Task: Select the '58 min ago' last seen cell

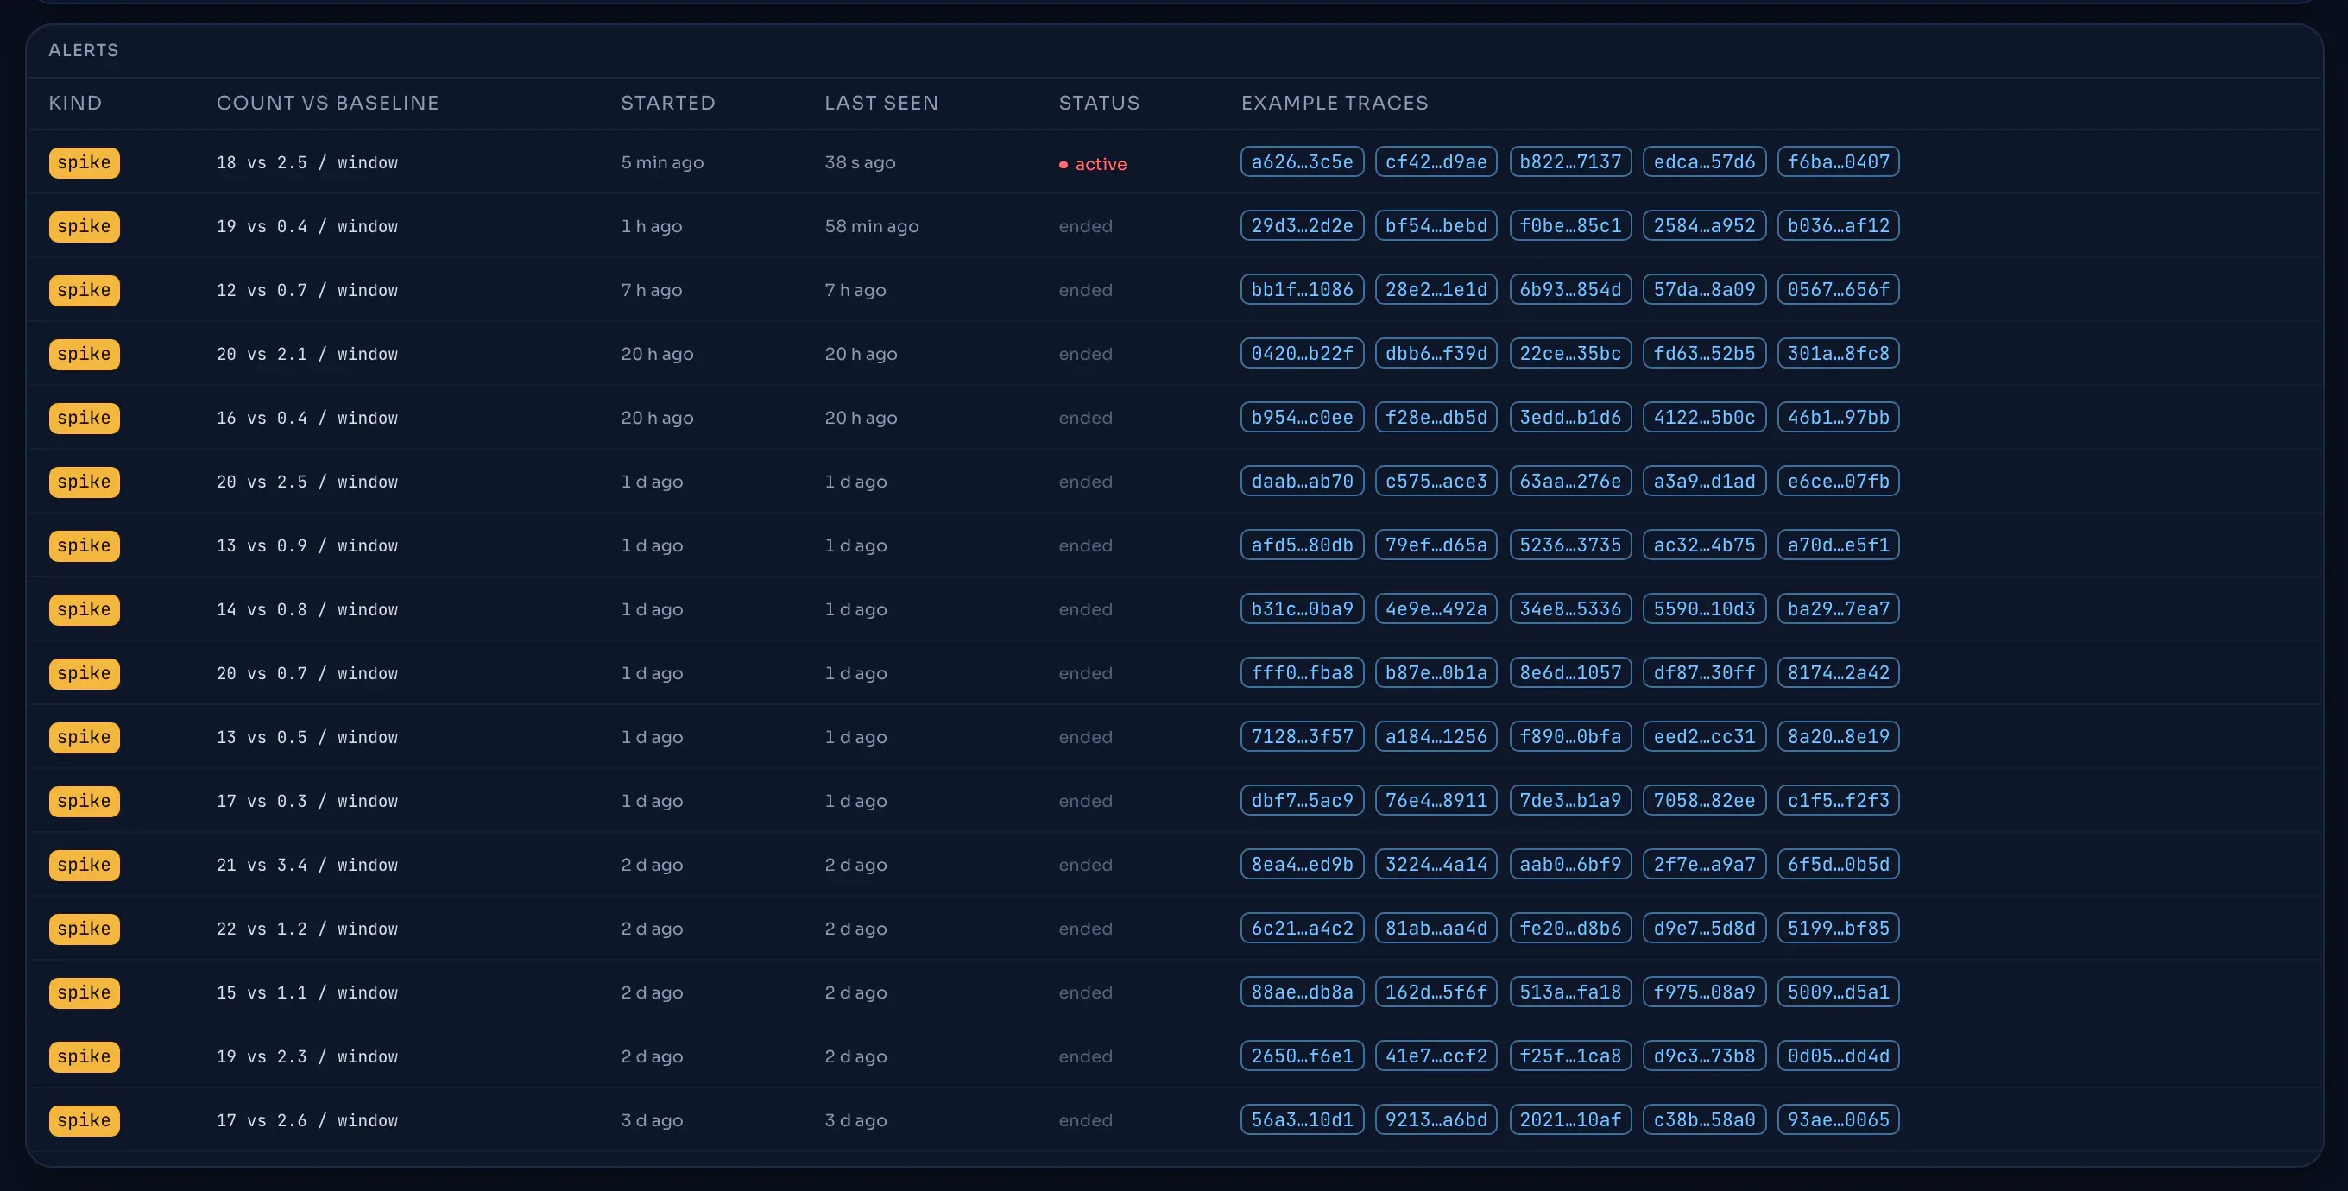Action: [871, 226]
